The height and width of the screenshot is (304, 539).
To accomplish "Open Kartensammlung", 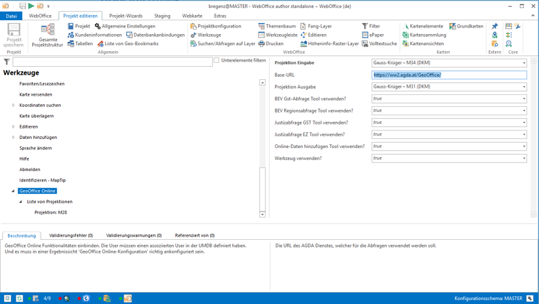I will click(424, 35).
